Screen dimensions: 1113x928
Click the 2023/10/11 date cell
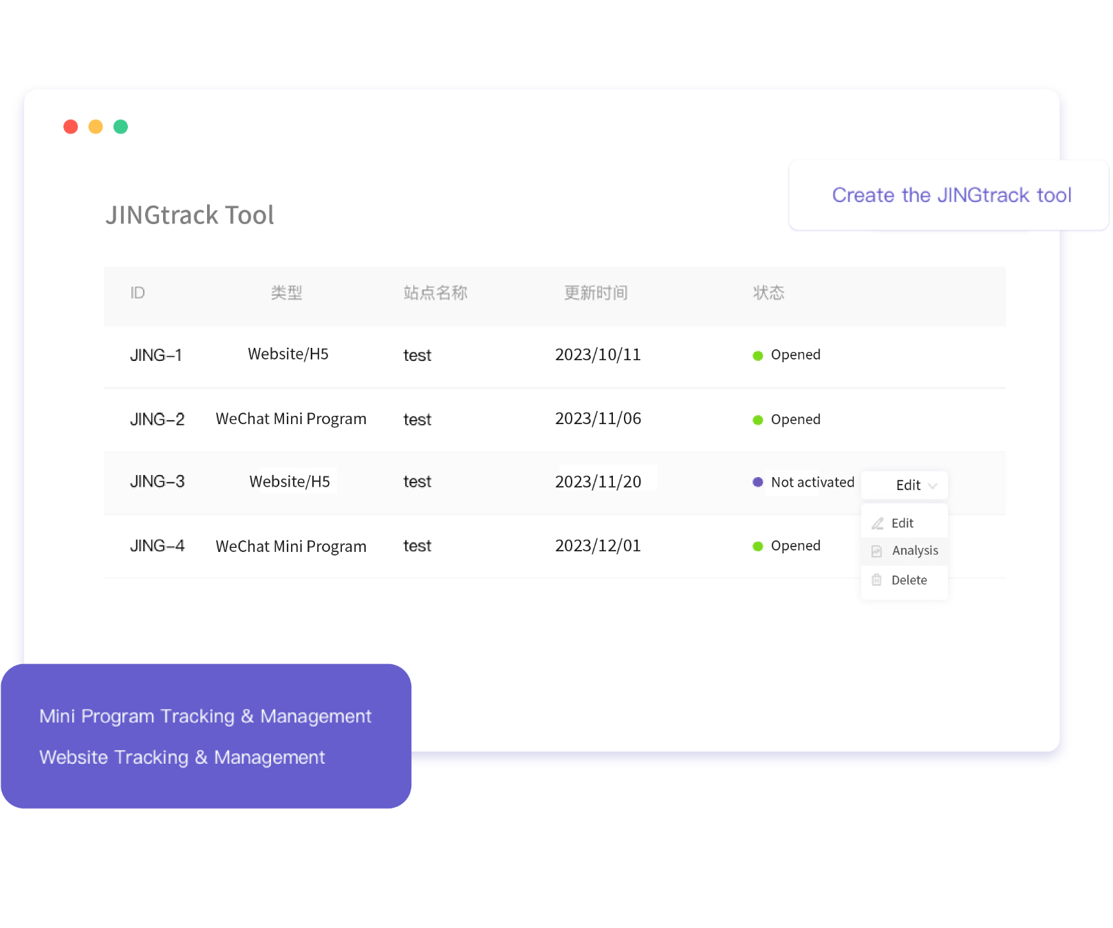[598, 355]
